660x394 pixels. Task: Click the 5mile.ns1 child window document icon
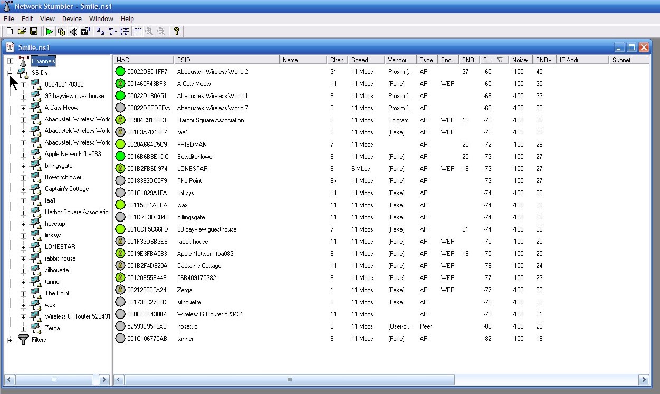point(10,47)
